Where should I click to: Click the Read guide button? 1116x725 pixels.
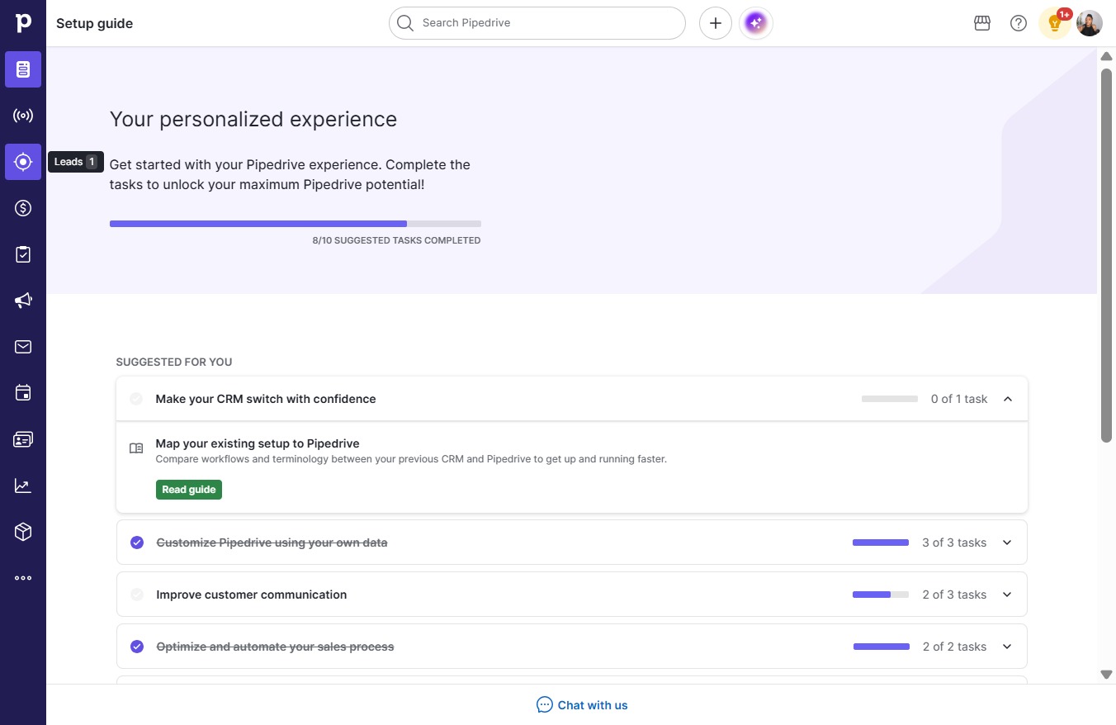tap(189, 490)
